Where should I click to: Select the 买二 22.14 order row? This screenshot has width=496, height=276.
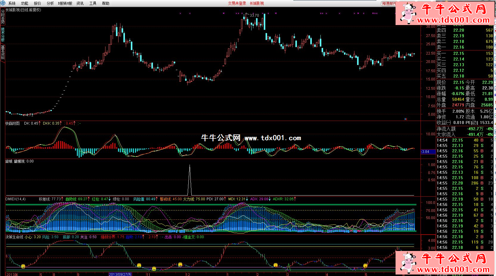(x=465, y=59)
